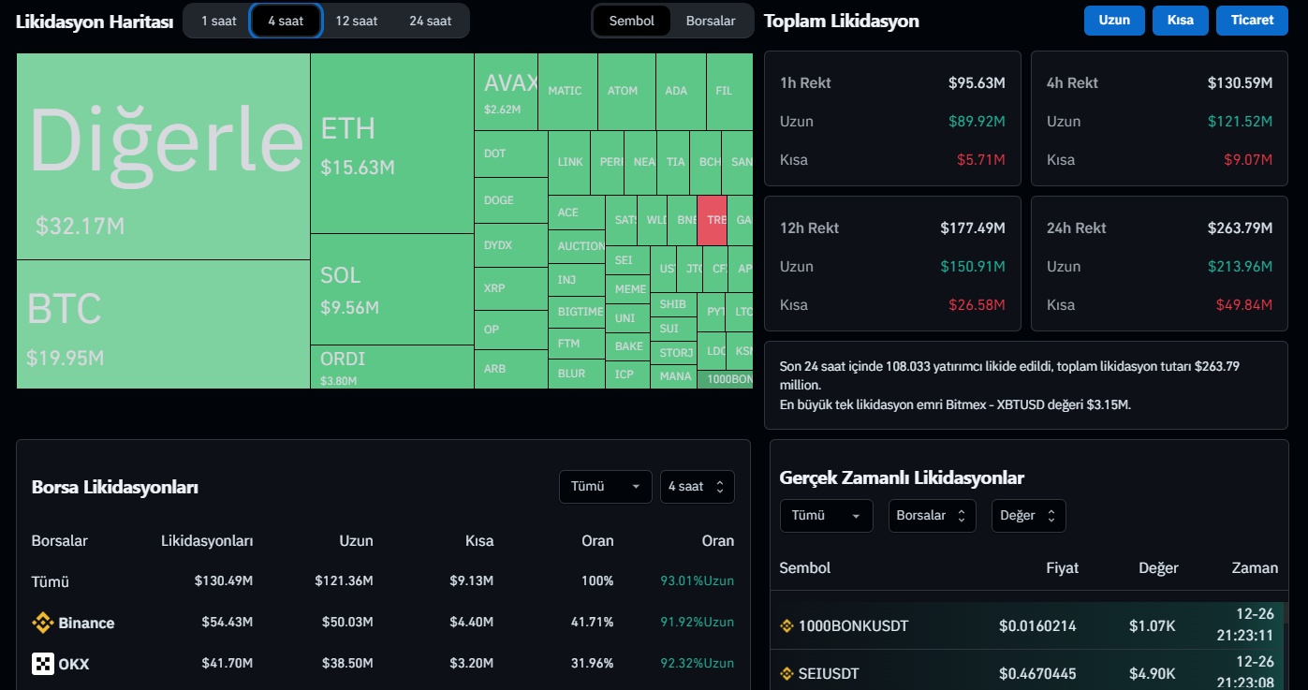This screenshot has width=1308, height=690.
Task: Click the 1000BONKUSDT Binance icon
Action: click(x=786, y=626)
